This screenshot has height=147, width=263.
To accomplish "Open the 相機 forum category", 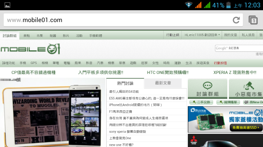I will pos(45,63).
